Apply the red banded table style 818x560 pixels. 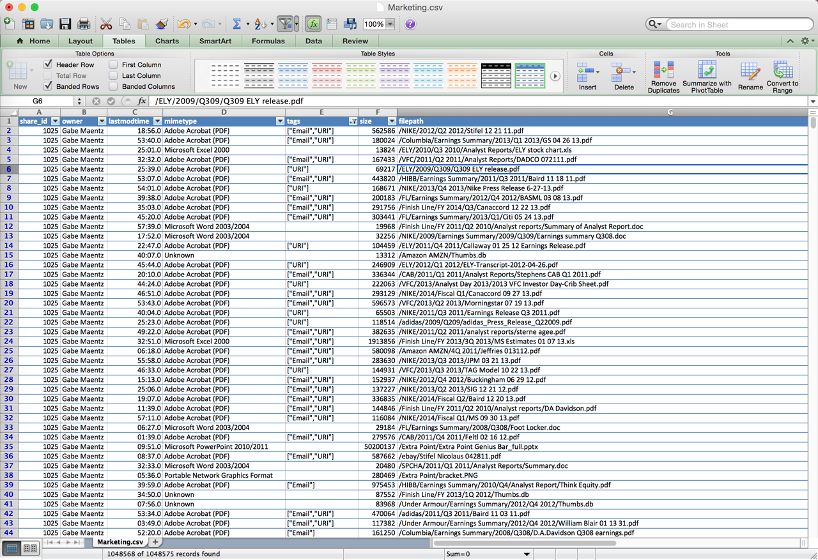(x=327, y=76)
